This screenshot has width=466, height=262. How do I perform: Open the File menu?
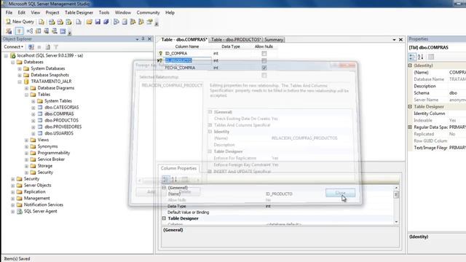click(x=9, y=12)
